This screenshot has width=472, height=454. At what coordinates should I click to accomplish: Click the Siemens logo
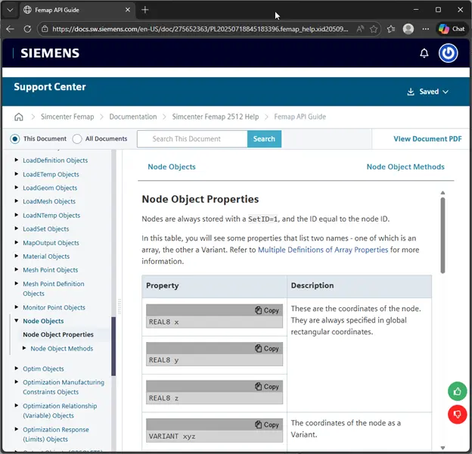50,53
